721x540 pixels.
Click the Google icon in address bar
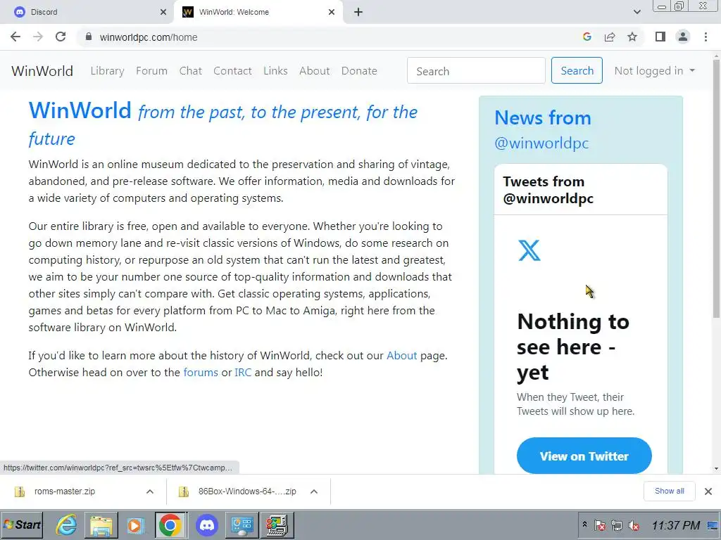587,37
